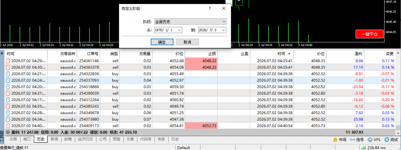Click the 盈利 column header
The width and height of the screenshot is (401, 150).
(x=346, y=54)
